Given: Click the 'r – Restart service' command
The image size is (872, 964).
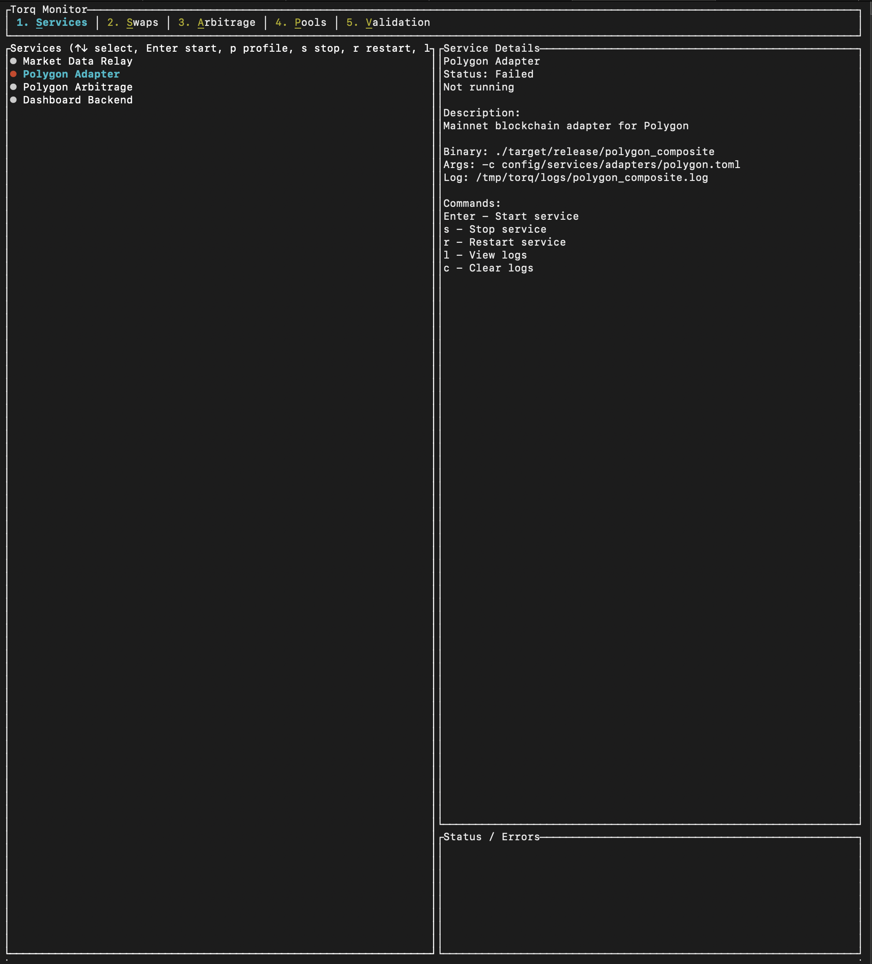Looking at the screenshot, I should [504, 242].
